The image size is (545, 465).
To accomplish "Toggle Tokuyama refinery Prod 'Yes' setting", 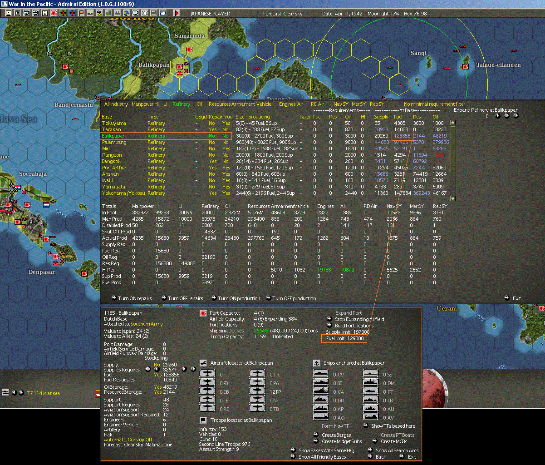I will click(x=226, y=123).
